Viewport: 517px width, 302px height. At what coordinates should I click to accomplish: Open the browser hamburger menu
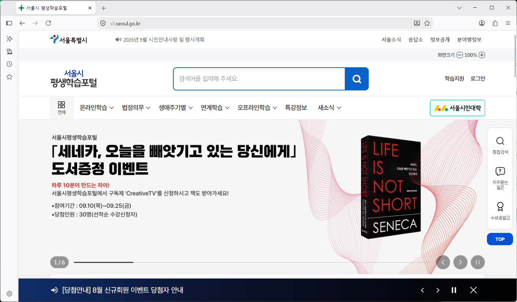coord(508,23)
